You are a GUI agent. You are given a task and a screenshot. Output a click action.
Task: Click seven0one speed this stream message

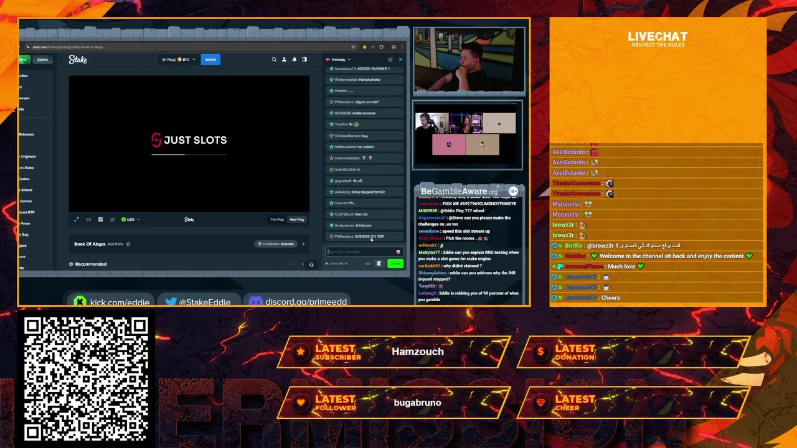tap(454, 231)
